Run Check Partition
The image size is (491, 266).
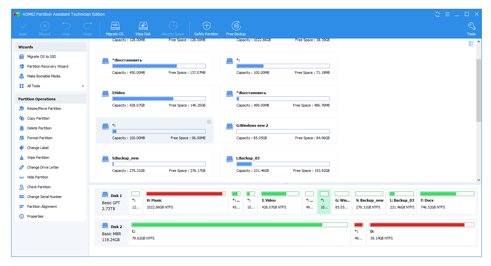[x=39, y=187]
